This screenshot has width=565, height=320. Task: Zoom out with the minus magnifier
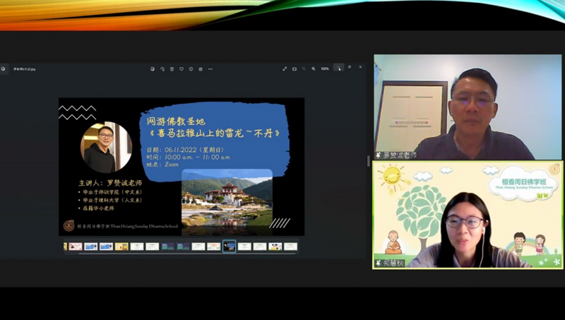304,69
